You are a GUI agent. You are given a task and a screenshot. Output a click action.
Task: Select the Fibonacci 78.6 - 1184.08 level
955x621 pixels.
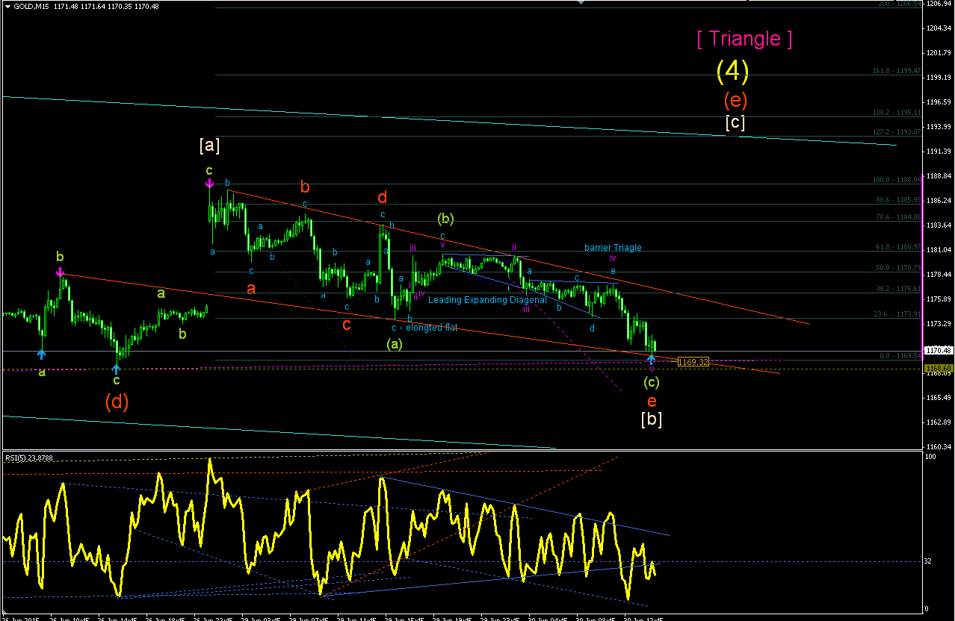pos(898,216)
